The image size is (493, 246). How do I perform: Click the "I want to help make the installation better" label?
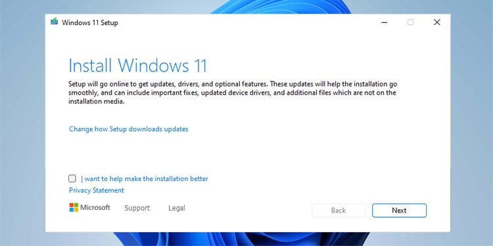(145, 179)
